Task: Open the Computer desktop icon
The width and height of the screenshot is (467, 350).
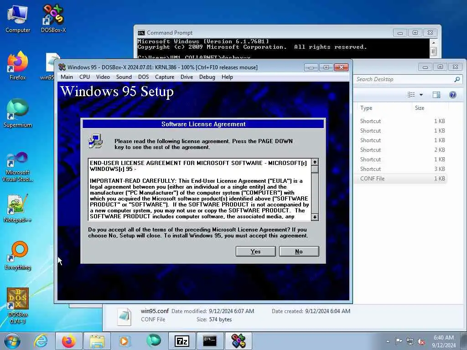Action: tap(18, 19)
